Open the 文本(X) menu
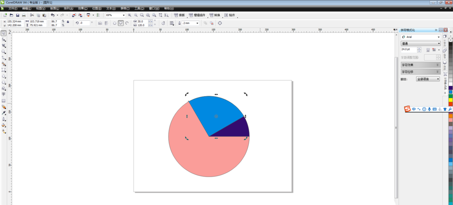The width and height of the screenshot is (453, 205). point(111,8)
